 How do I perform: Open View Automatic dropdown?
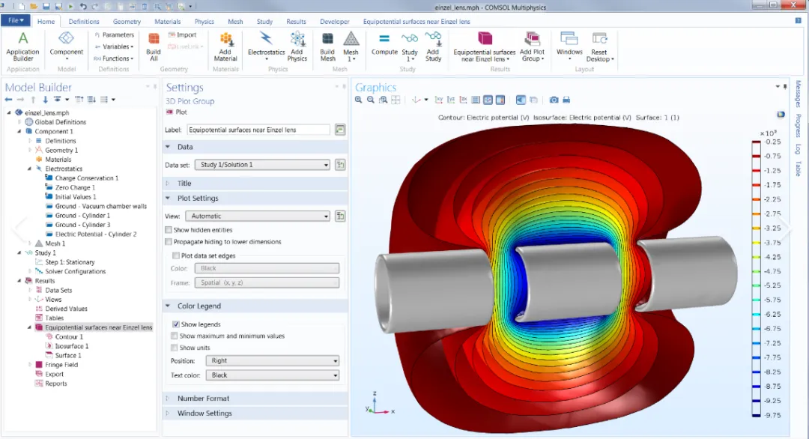(x=258, y=217)
